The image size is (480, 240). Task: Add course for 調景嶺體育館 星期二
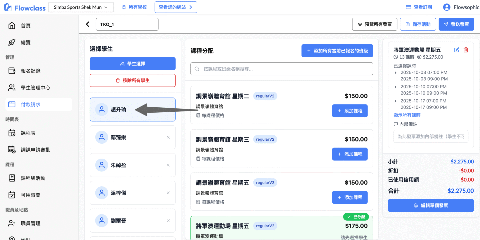point(350,111)
